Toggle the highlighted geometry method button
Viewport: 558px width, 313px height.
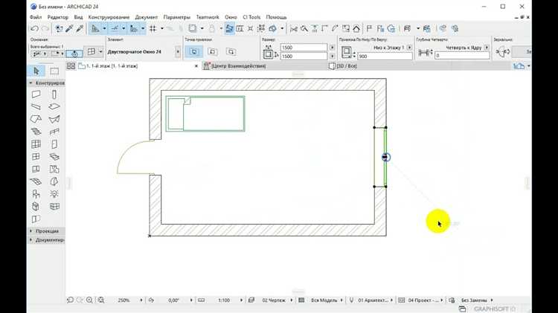click(74, 54)
